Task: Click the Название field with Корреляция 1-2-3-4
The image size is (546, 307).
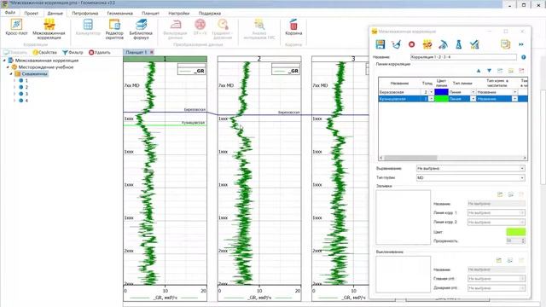Action: [x=463, y=57]
